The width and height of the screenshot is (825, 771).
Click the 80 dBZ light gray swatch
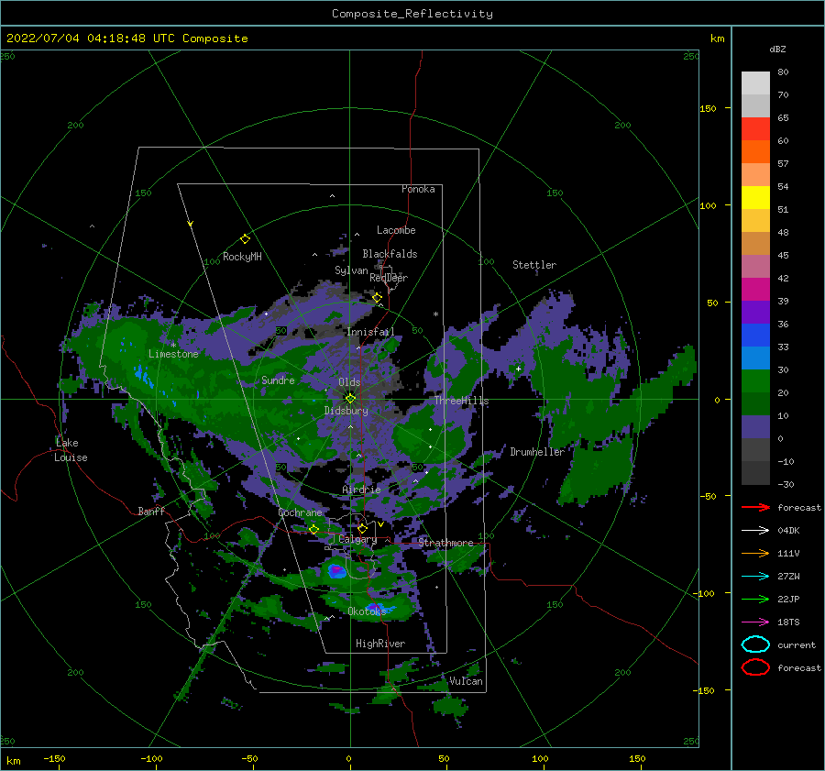coord(755,83)
